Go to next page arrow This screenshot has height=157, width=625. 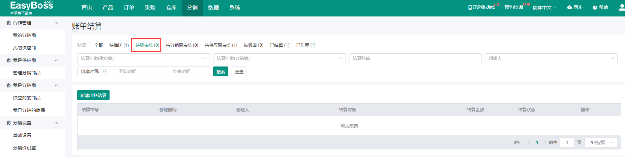pyautogui.click(x=545, y=143)
